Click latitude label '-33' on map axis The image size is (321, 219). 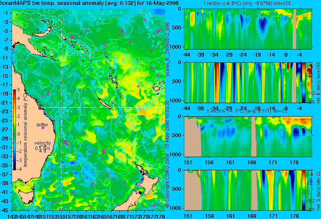(x=5, y=157)
